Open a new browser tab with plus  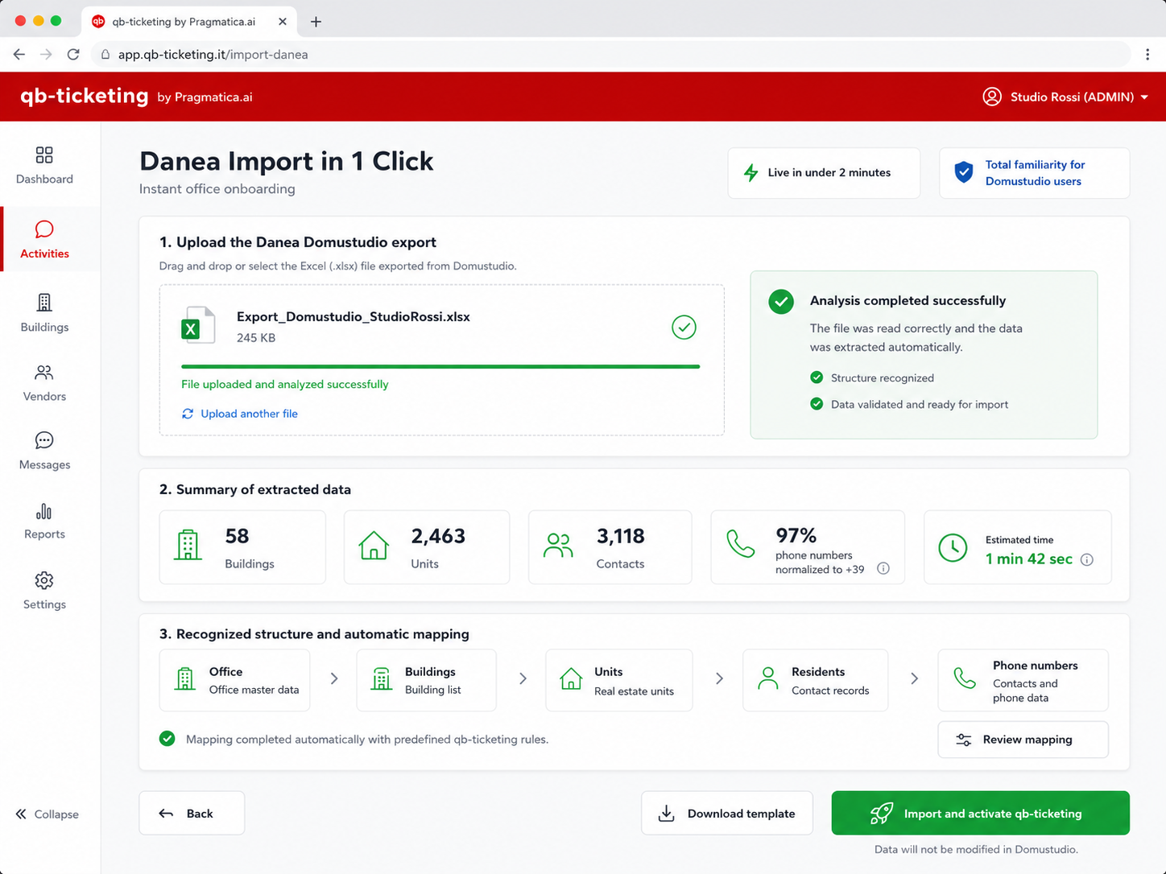[x=316, y=22]
